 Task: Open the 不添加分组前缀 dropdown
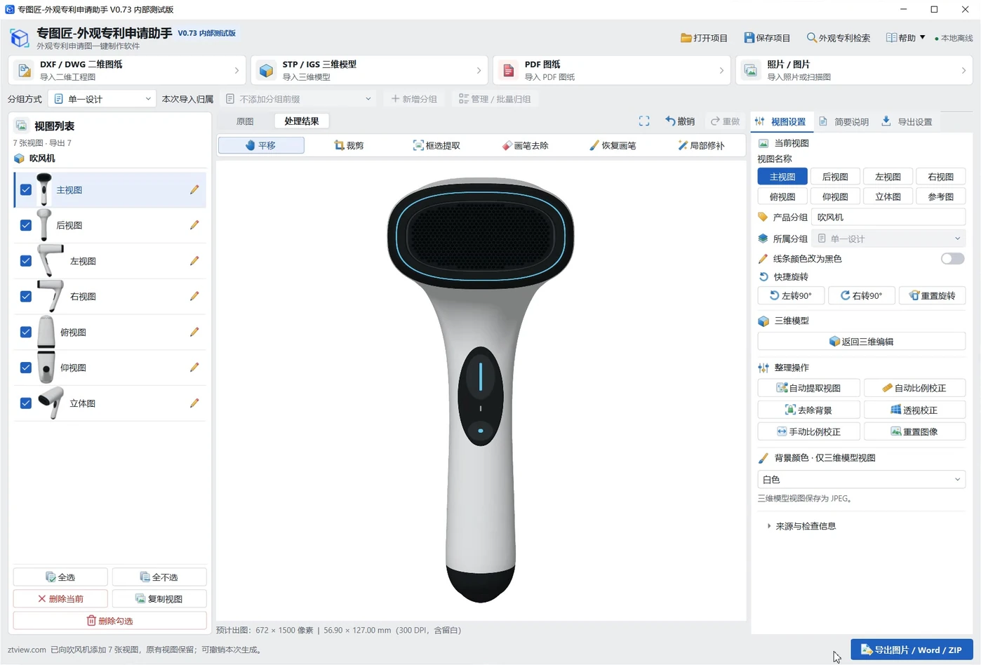point(299,99)
